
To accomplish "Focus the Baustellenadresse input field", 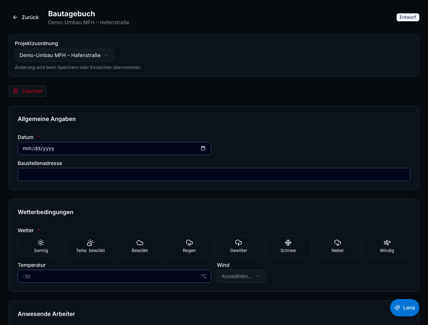I will 214,174.
